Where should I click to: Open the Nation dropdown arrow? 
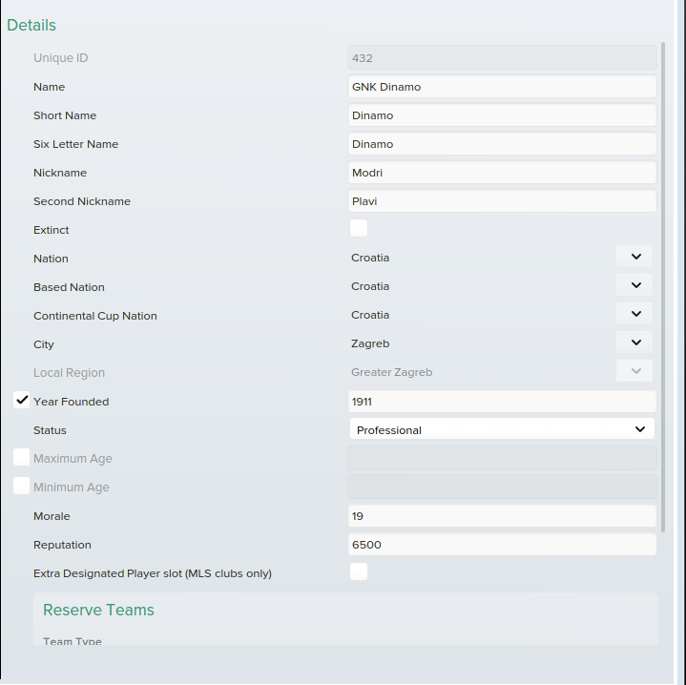pos(634,257)
